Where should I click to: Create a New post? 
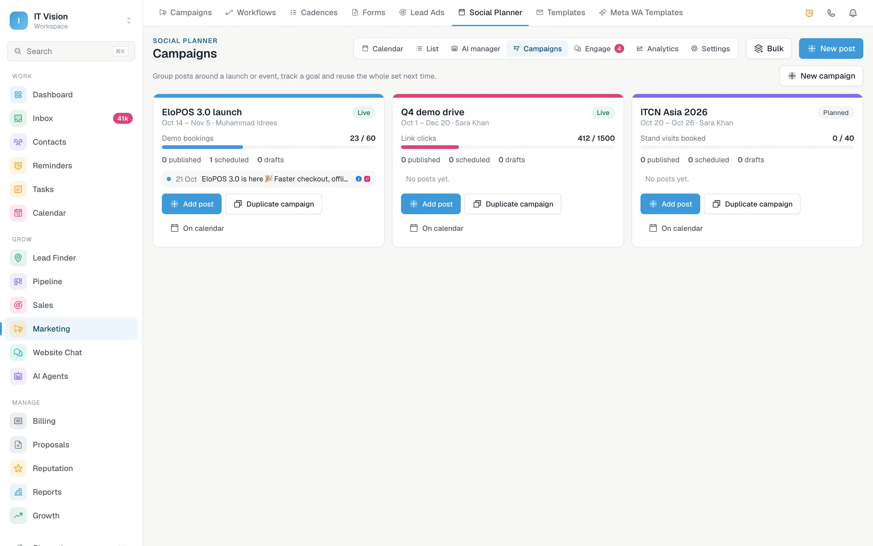pos(831,49)
